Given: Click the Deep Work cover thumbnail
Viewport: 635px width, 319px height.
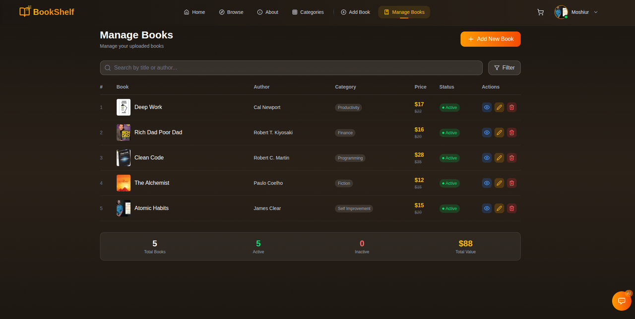Looking at the screenshot, I should (x=124, y=107).
